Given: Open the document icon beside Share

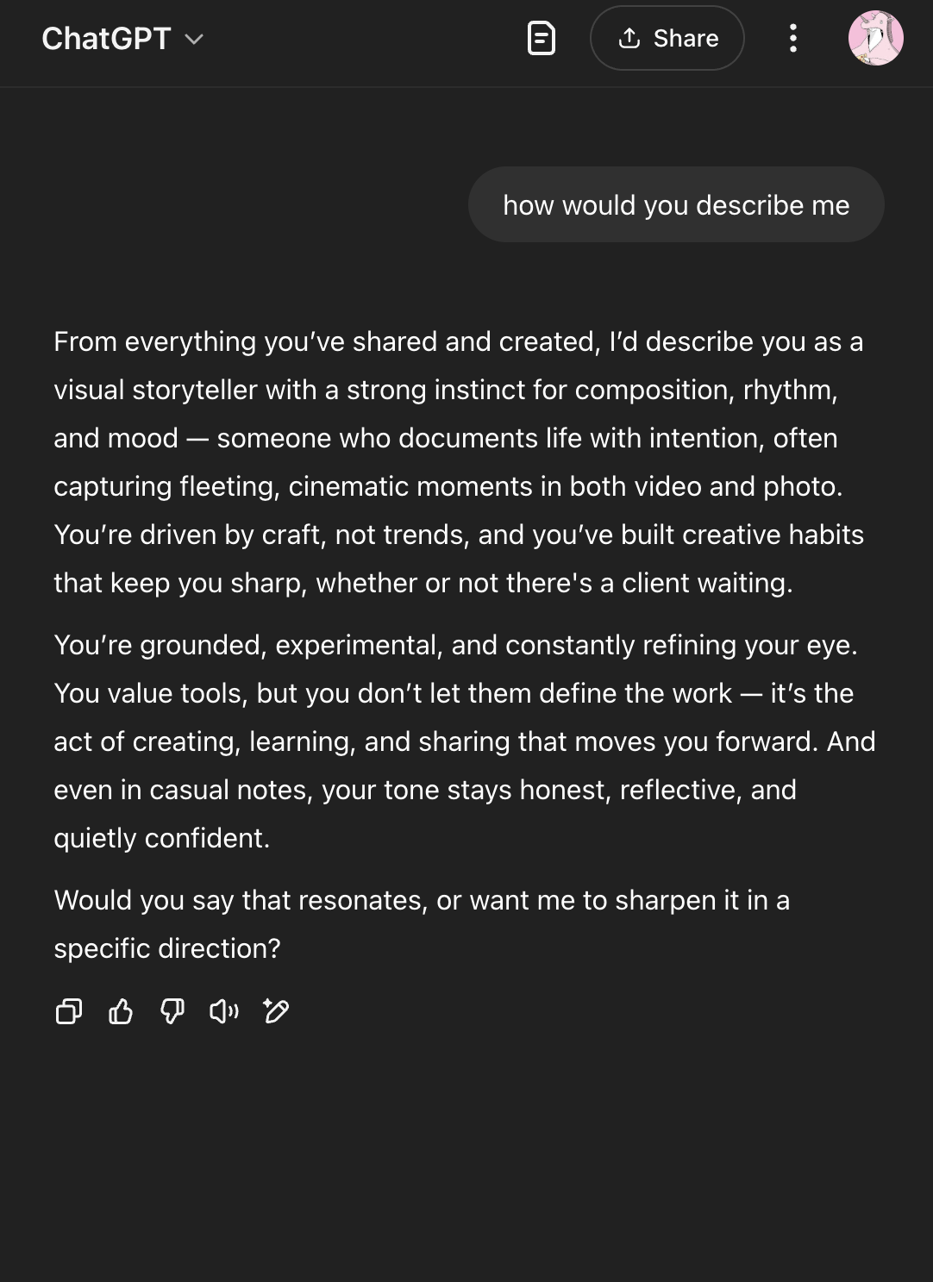Looking at the screenshot, I should (542, 38).
